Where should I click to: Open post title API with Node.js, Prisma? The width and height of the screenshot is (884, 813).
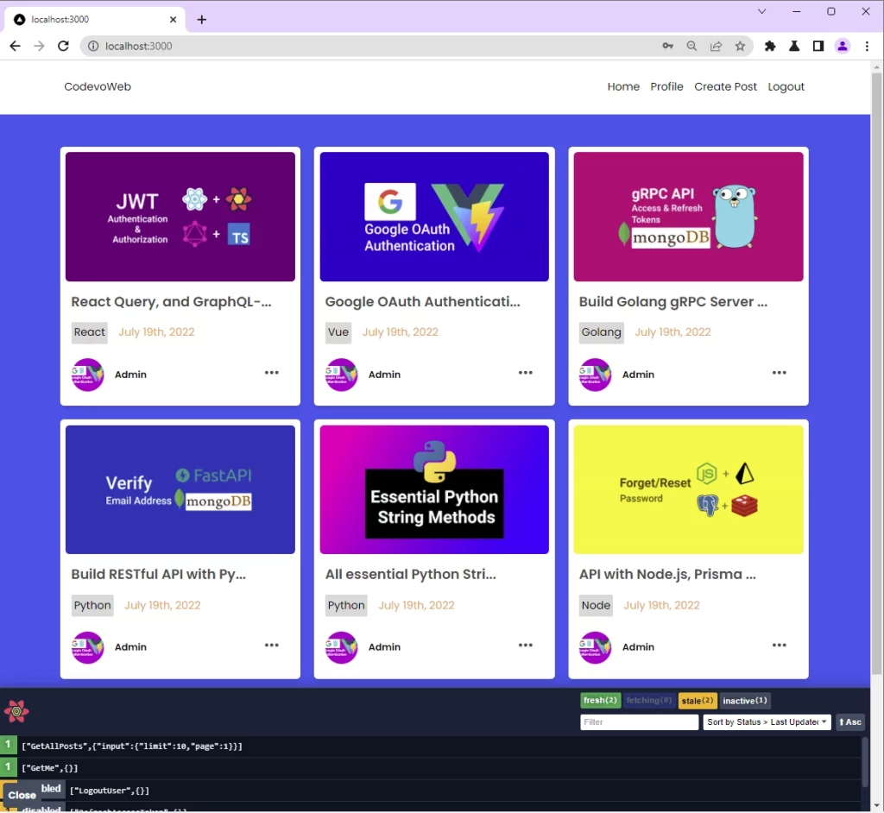[667, 575]
